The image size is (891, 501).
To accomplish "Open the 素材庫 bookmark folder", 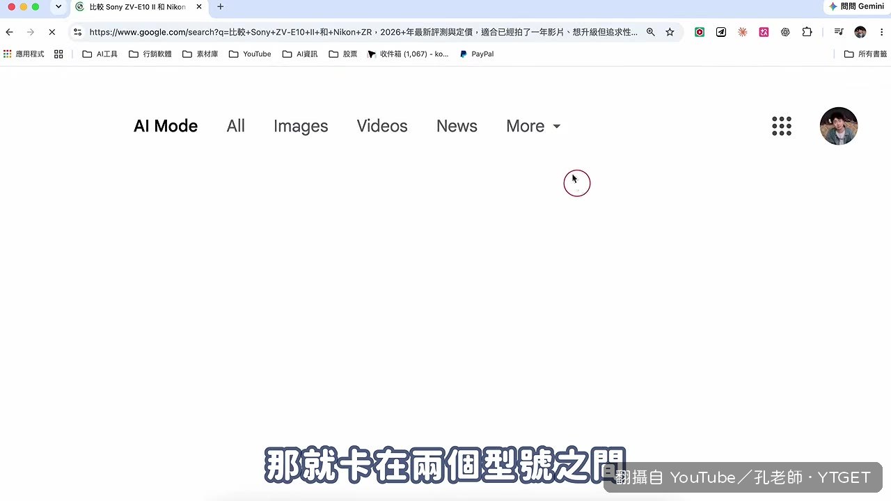I will point(200,54).
